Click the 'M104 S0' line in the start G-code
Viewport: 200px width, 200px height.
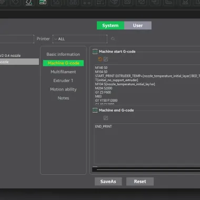pyautogui.click(x=101, y=72)
